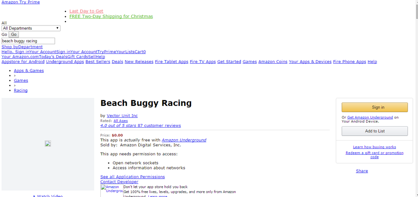Open Best Sellers in the Appstore navigation
Viewport: 418px width, 197px height.
point(98,61)
